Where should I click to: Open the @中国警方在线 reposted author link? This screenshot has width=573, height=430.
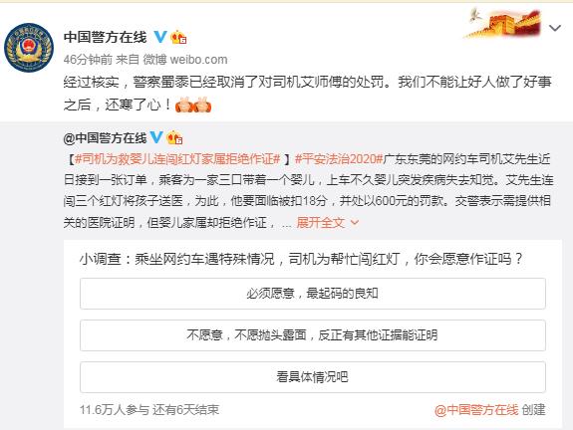click(x=105, y=137)
